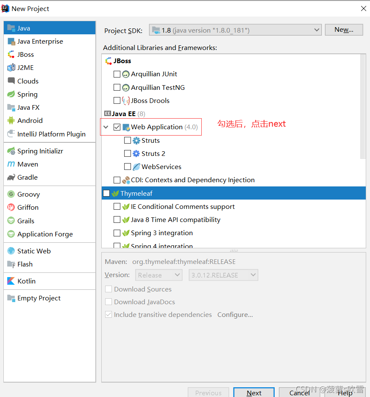
Task: Click the Android robot icon
Action: (11, 120)
